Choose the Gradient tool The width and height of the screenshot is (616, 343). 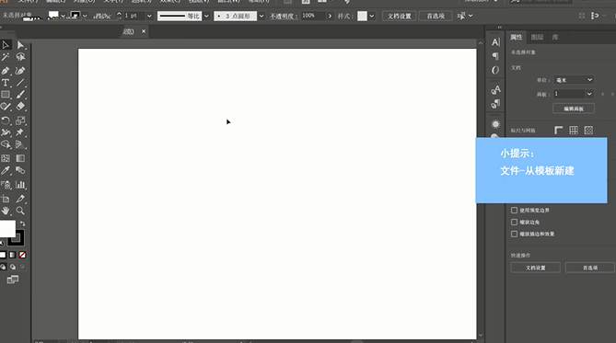tap(20, 158)
